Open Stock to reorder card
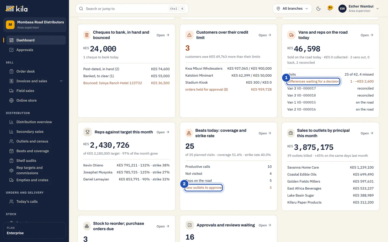 click(x=163, y=226)
